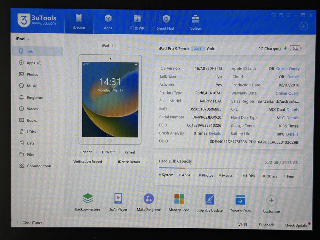Click the hard disk capacity bar
Screen dimensions: 320x240
pos(228,169)
